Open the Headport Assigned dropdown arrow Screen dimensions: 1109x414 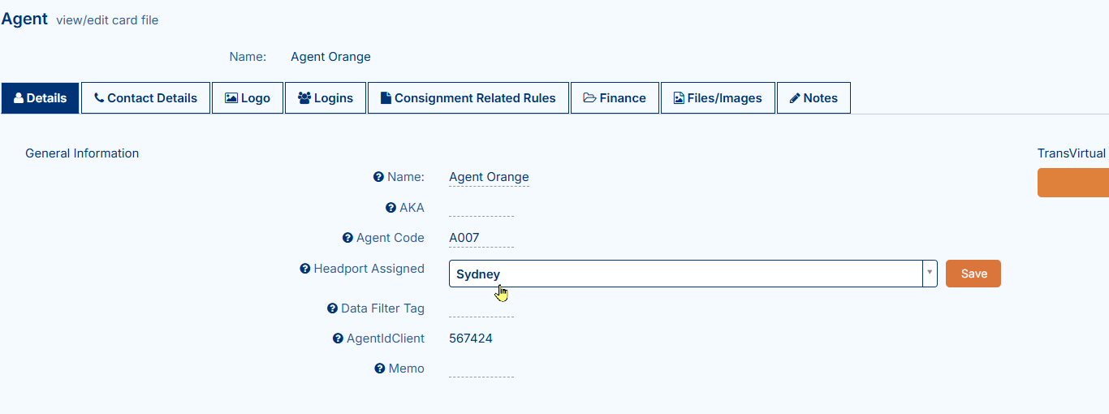tap(930, 274)
